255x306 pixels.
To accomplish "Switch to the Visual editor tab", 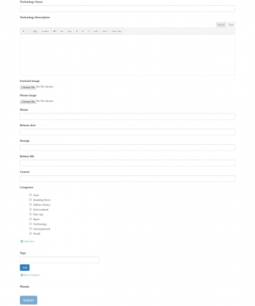I will coord(221,25).
